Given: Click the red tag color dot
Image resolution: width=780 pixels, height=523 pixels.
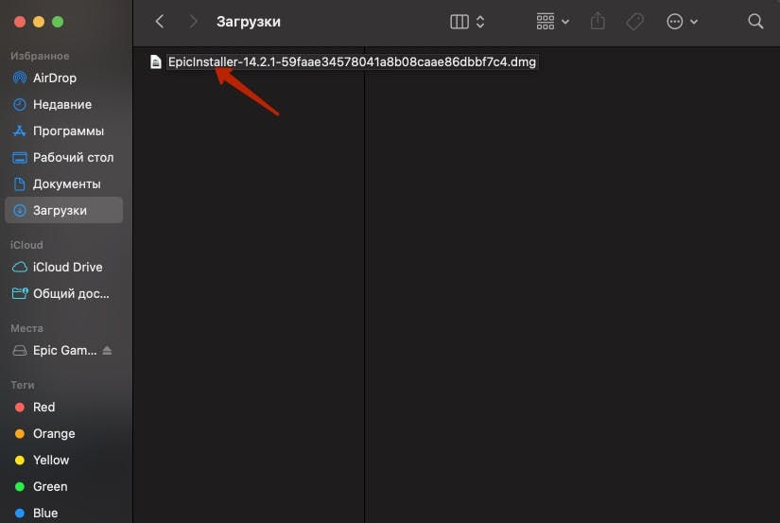Looking at the screenshot, I should coord(20,407).
